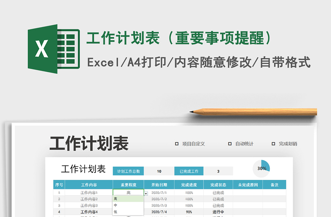Image resolution: width=331 pixels, height=217 pixels.
Task: Select the 2020/7/1 start date cell
Action: click(159, 193)
